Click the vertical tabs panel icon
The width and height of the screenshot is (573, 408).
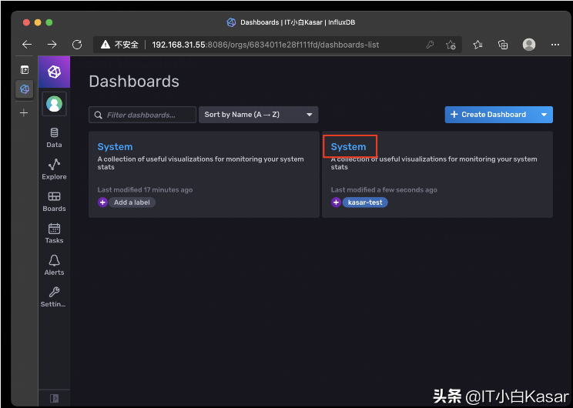pos(25,70)
